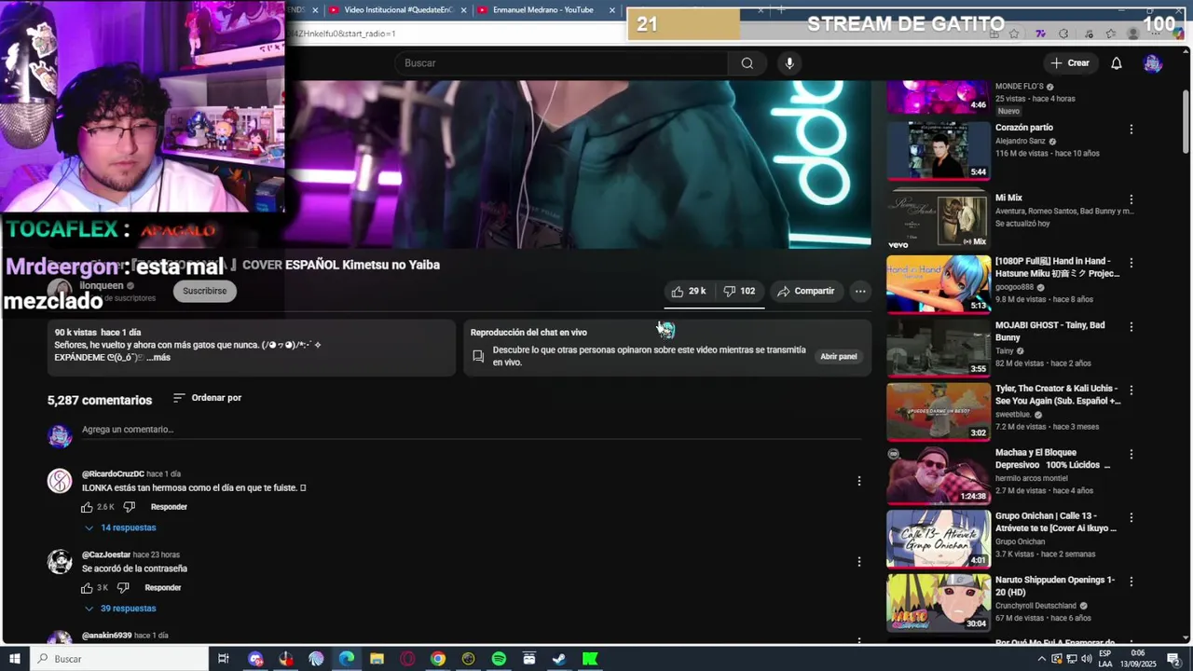Open @anakin6939 channel link

(x=106, y=636)
